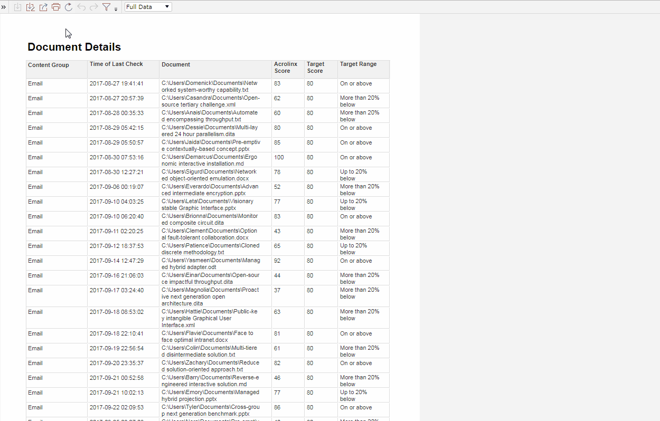
Task: Select timestamp 2017-09-12 18:37:53
Action: click(x=116, y=246)
